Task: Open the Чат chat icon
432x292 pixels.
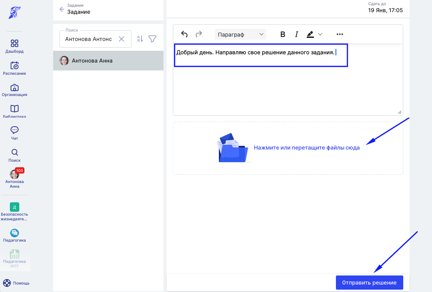Action: point(14,130)
